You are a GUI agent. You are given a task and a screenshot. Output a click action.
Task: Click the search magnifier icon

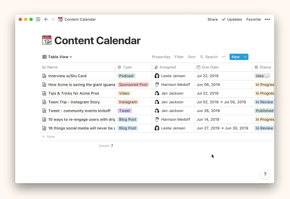pos(202,57)
